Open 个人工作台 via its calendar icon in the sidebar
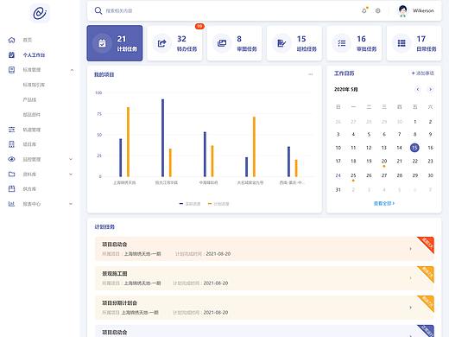This screenshot has width=449, height=337. 11,54
